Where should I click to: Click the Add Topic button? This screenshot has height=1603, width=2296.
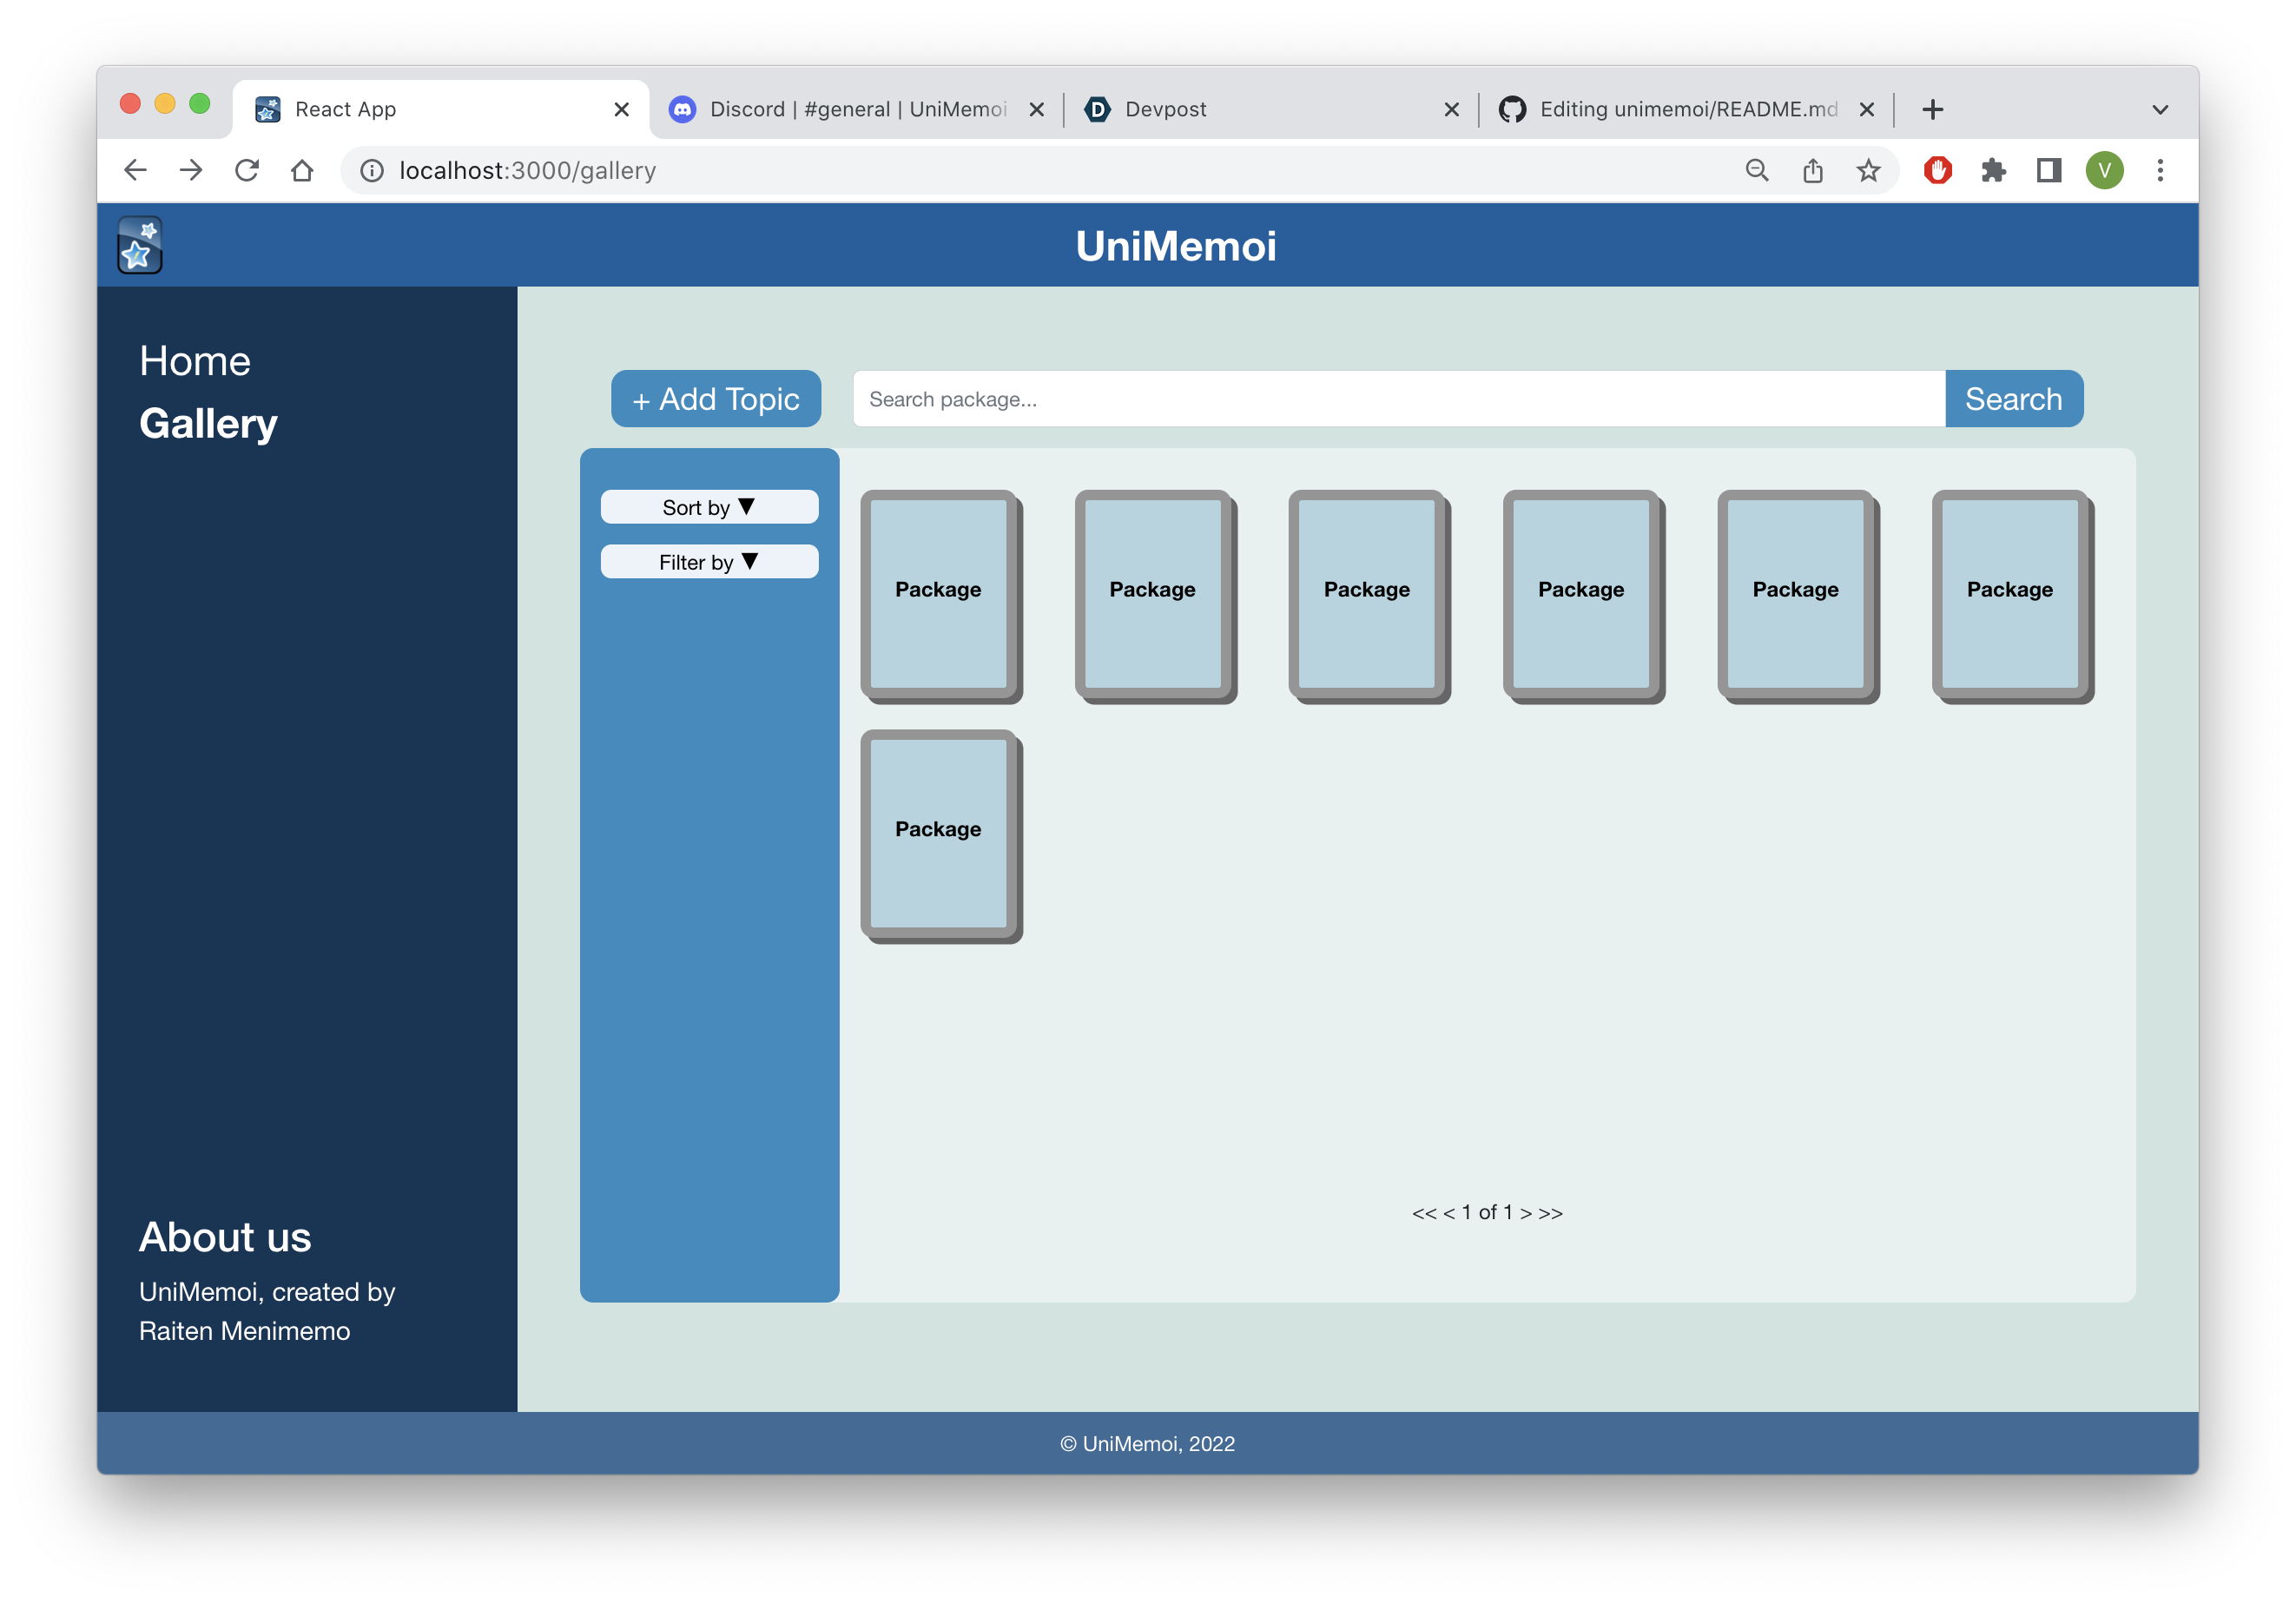716,399
